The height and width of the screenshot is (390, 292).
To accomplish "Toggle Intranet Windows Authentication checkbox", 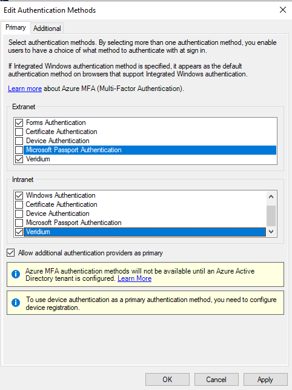I will [19, 195].
